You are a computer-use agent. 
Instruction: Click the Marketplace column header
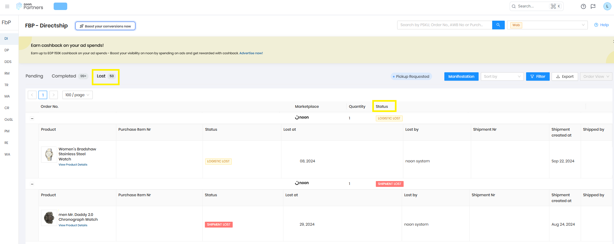307,107
